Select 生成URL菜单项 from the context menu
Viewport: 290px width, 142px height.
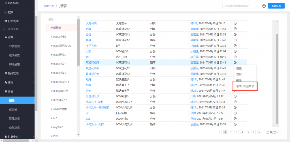[x=245, y=86]
